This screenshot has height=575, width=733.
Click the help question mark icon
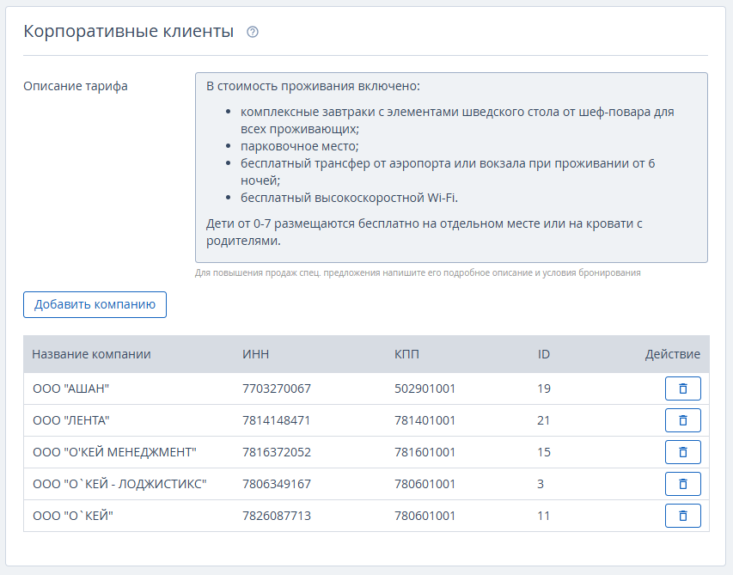click(x=253, y=32)
